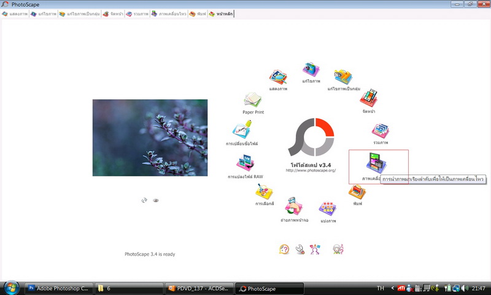
Task: Open the Paper Print icon
Action: coord(253,100)
